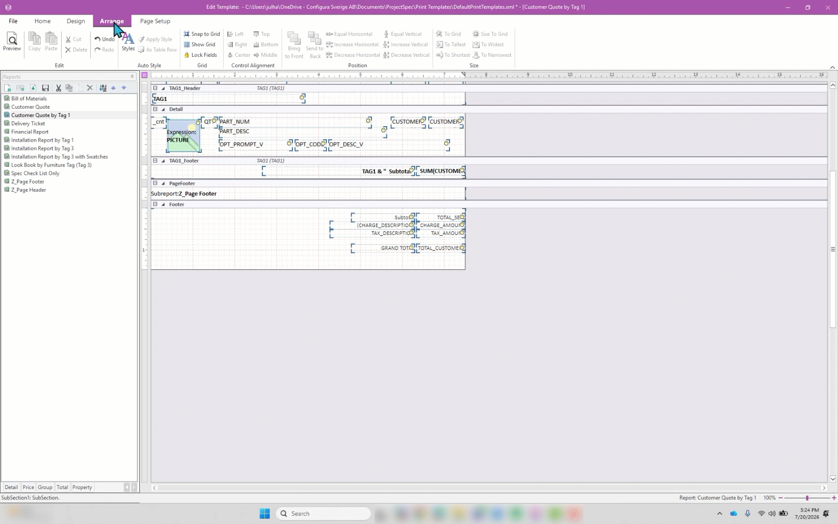Viewport: 838px width, 524px height.
Task: Undo the last action
Action: click(x=104, y=39)
